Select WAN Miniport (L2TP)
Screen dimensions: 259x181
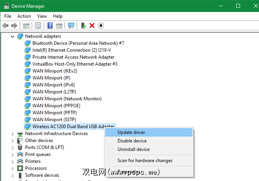click(54, 92)
